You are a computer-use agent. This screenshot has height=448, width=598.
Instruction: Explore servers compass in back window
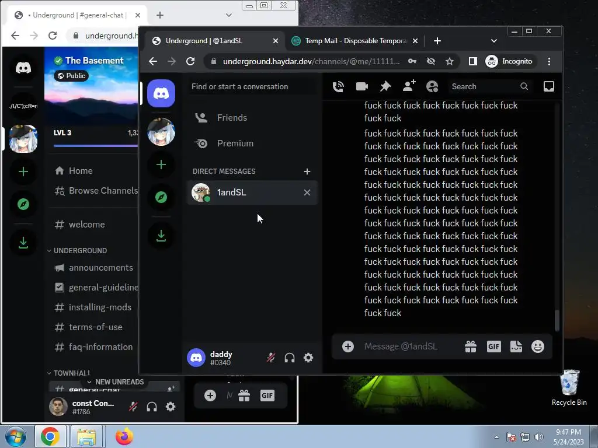click(23, 204)
